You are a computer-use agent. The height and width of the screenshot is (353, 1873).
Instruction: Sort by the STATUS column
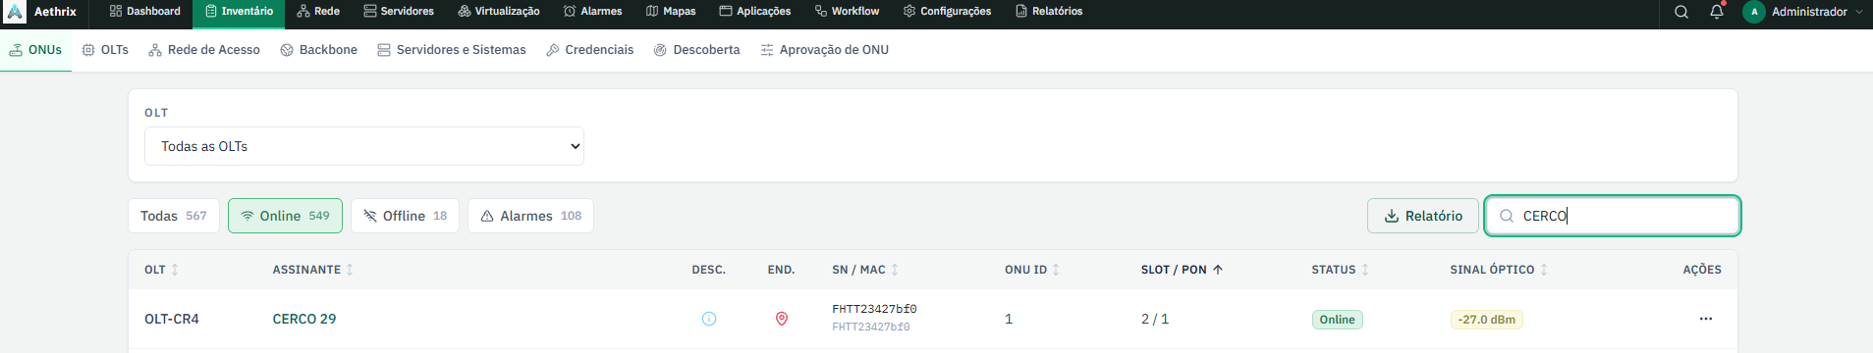pyautogui.click(x=1341, y=270)
